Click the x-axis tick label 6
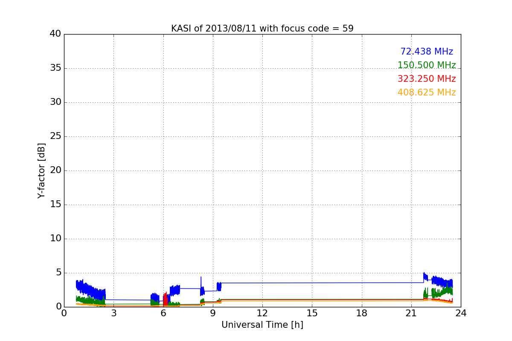 [x=163, y=313]
